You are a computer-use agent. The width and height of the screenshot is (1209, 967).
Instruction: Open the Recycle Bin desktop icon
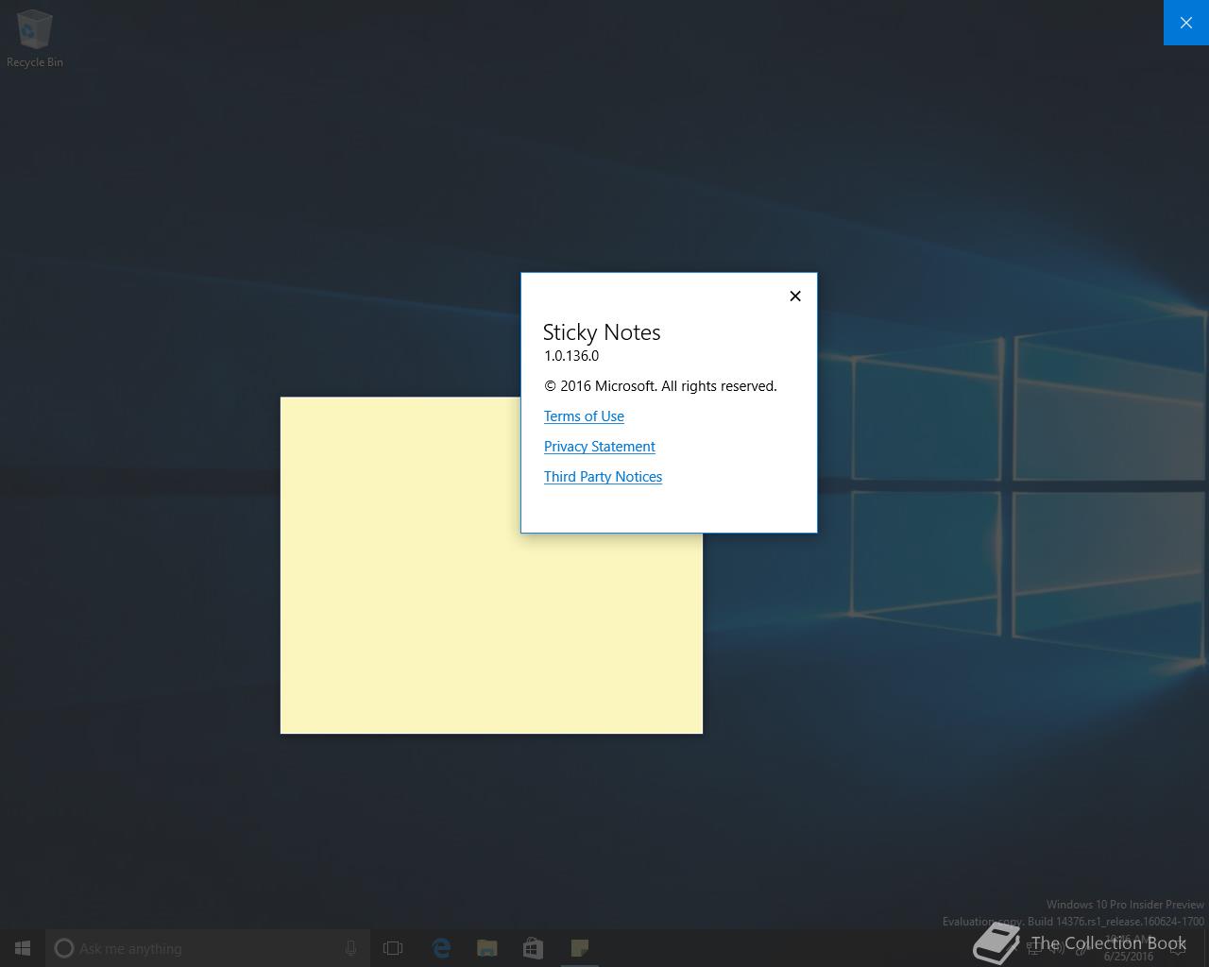tap(35, 39)
